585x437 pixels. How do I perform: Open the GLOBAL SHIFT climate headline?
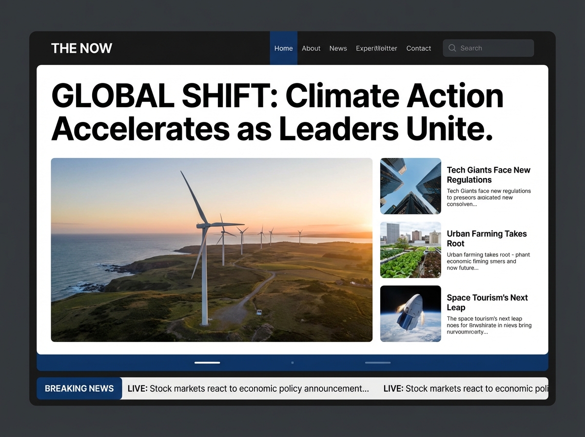(278, 112)
